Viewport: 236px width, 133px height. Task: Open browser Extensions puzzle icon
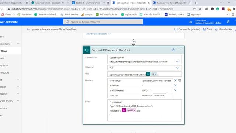[234, 9]
